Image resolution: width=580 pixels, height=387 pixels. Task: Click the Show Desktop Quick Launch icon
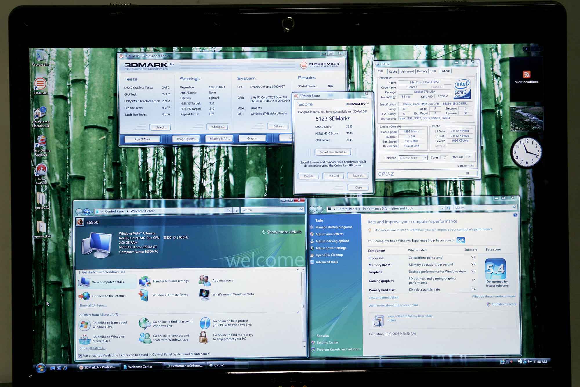click(x=53, y=368)
